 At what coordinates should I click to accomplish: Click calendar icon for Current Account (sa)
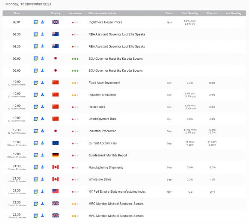point(36,143)
